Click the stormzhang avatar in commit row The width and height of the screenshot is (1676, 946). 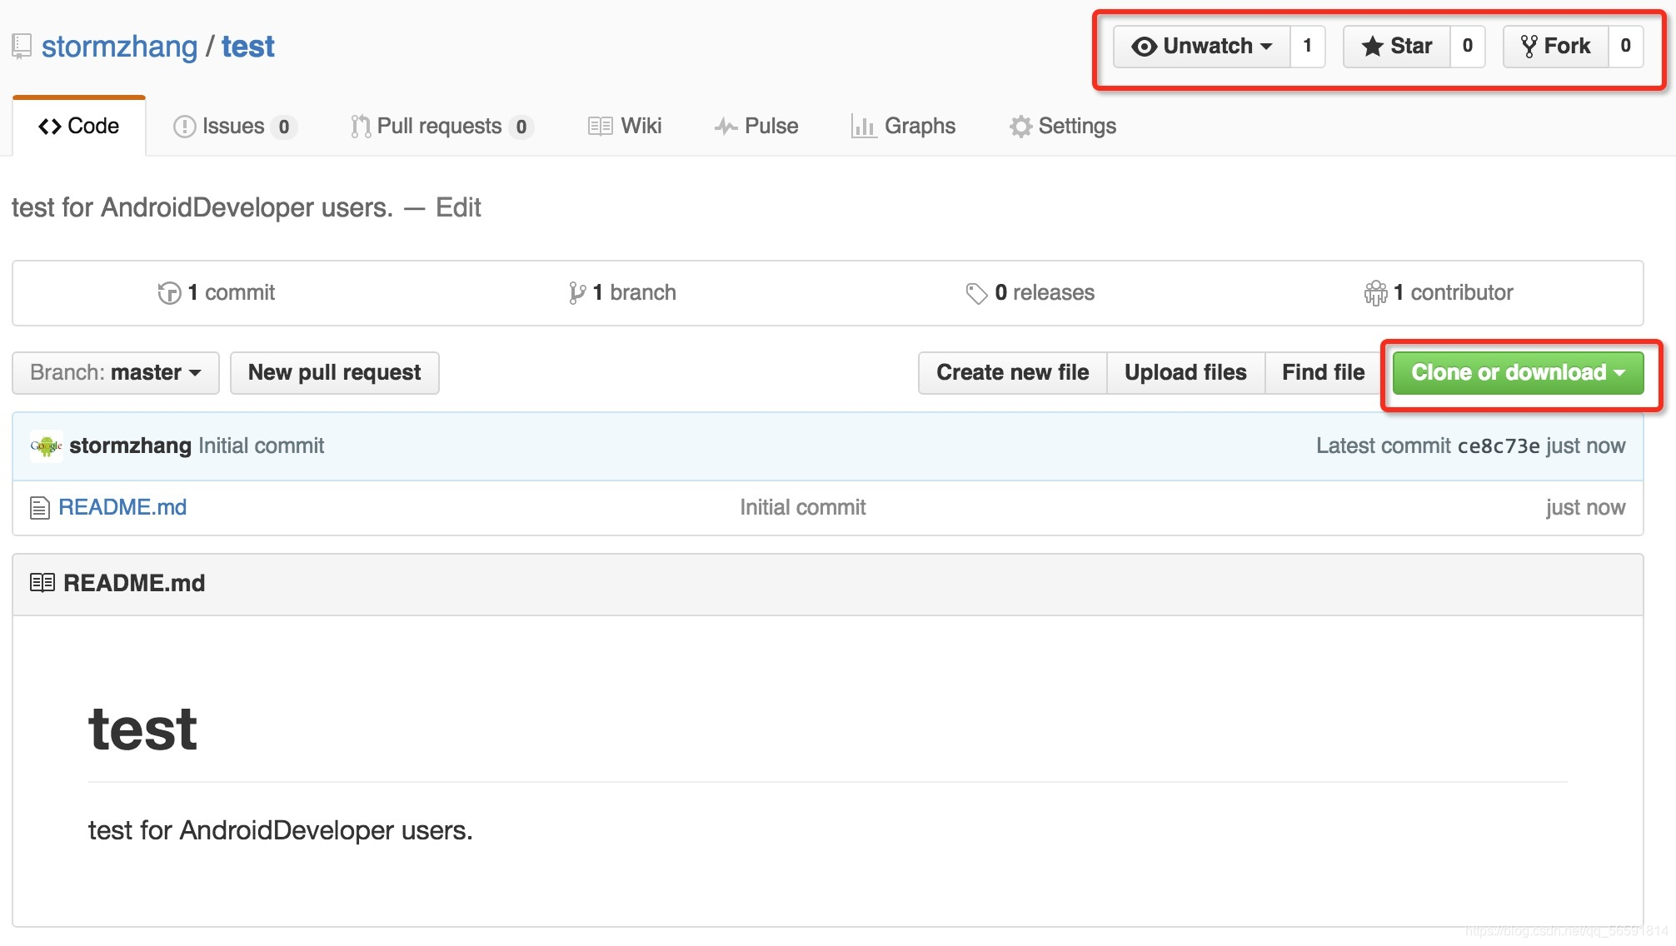(x=47, y=446)
